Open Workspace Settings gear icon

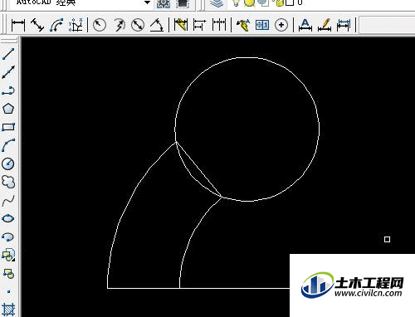tap(164, 3)
